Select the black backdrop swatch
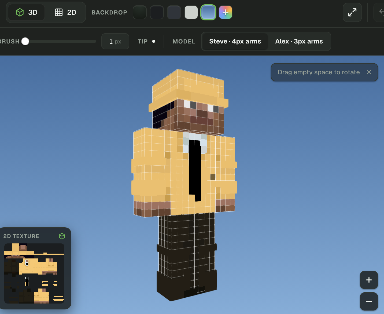Viewport: 384px width, 314px height. point(157,12)
